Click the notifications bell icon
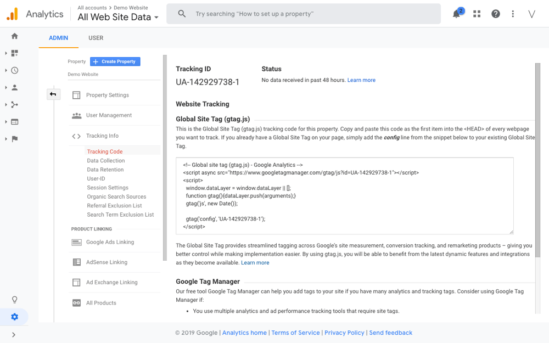The height and width of the screenshot is (343, 549). pos(456,14)
